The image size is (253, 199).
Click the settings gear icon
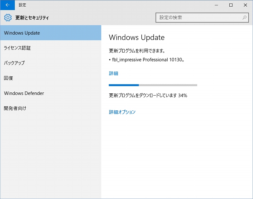pos(8,18)
